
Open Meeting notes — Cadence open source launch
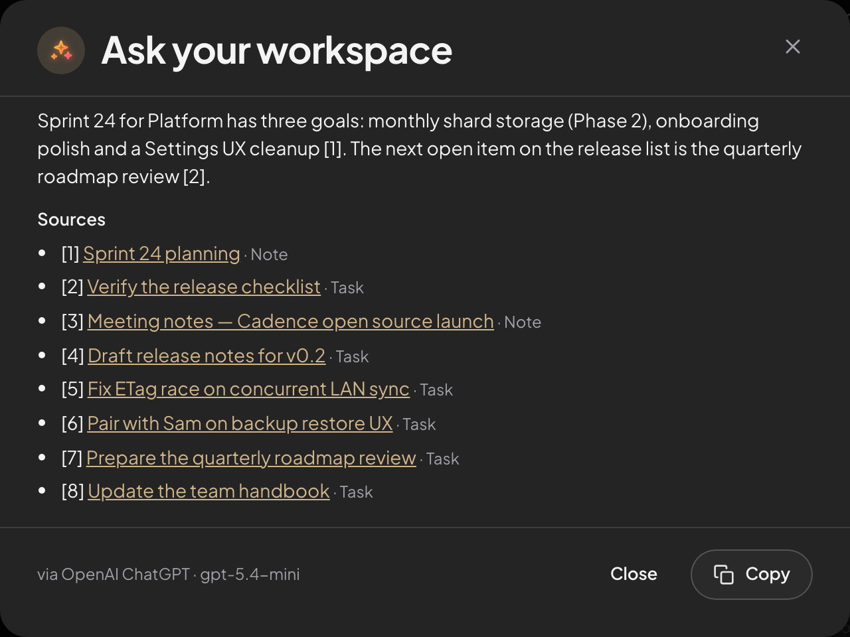point(290,322)
